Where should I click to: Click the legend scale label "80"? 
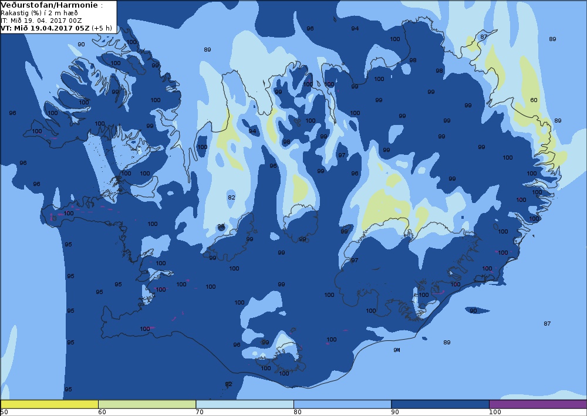297,412
